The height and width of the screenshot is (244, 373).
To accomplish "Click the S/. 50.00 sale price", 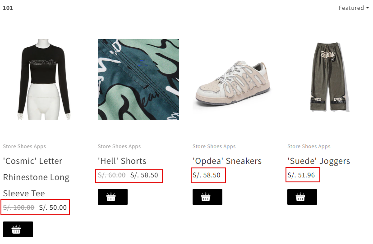I will coord(53,208).
